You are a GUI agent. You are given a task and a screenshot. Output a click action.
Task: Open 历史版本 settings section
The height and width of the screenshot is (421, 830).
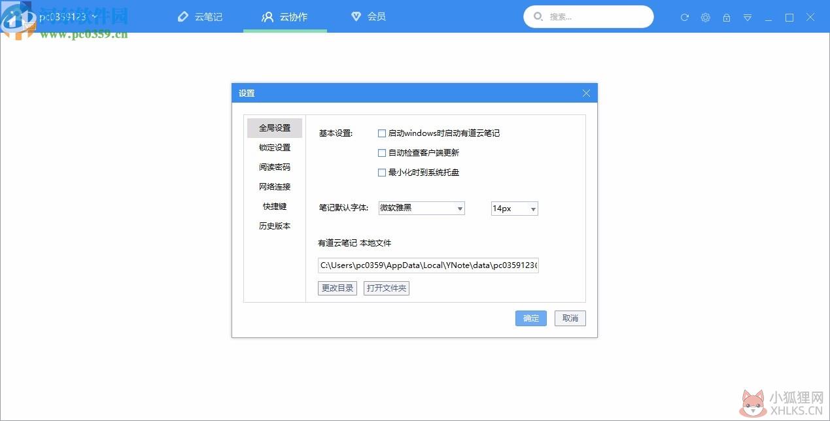tap(275, 226)
